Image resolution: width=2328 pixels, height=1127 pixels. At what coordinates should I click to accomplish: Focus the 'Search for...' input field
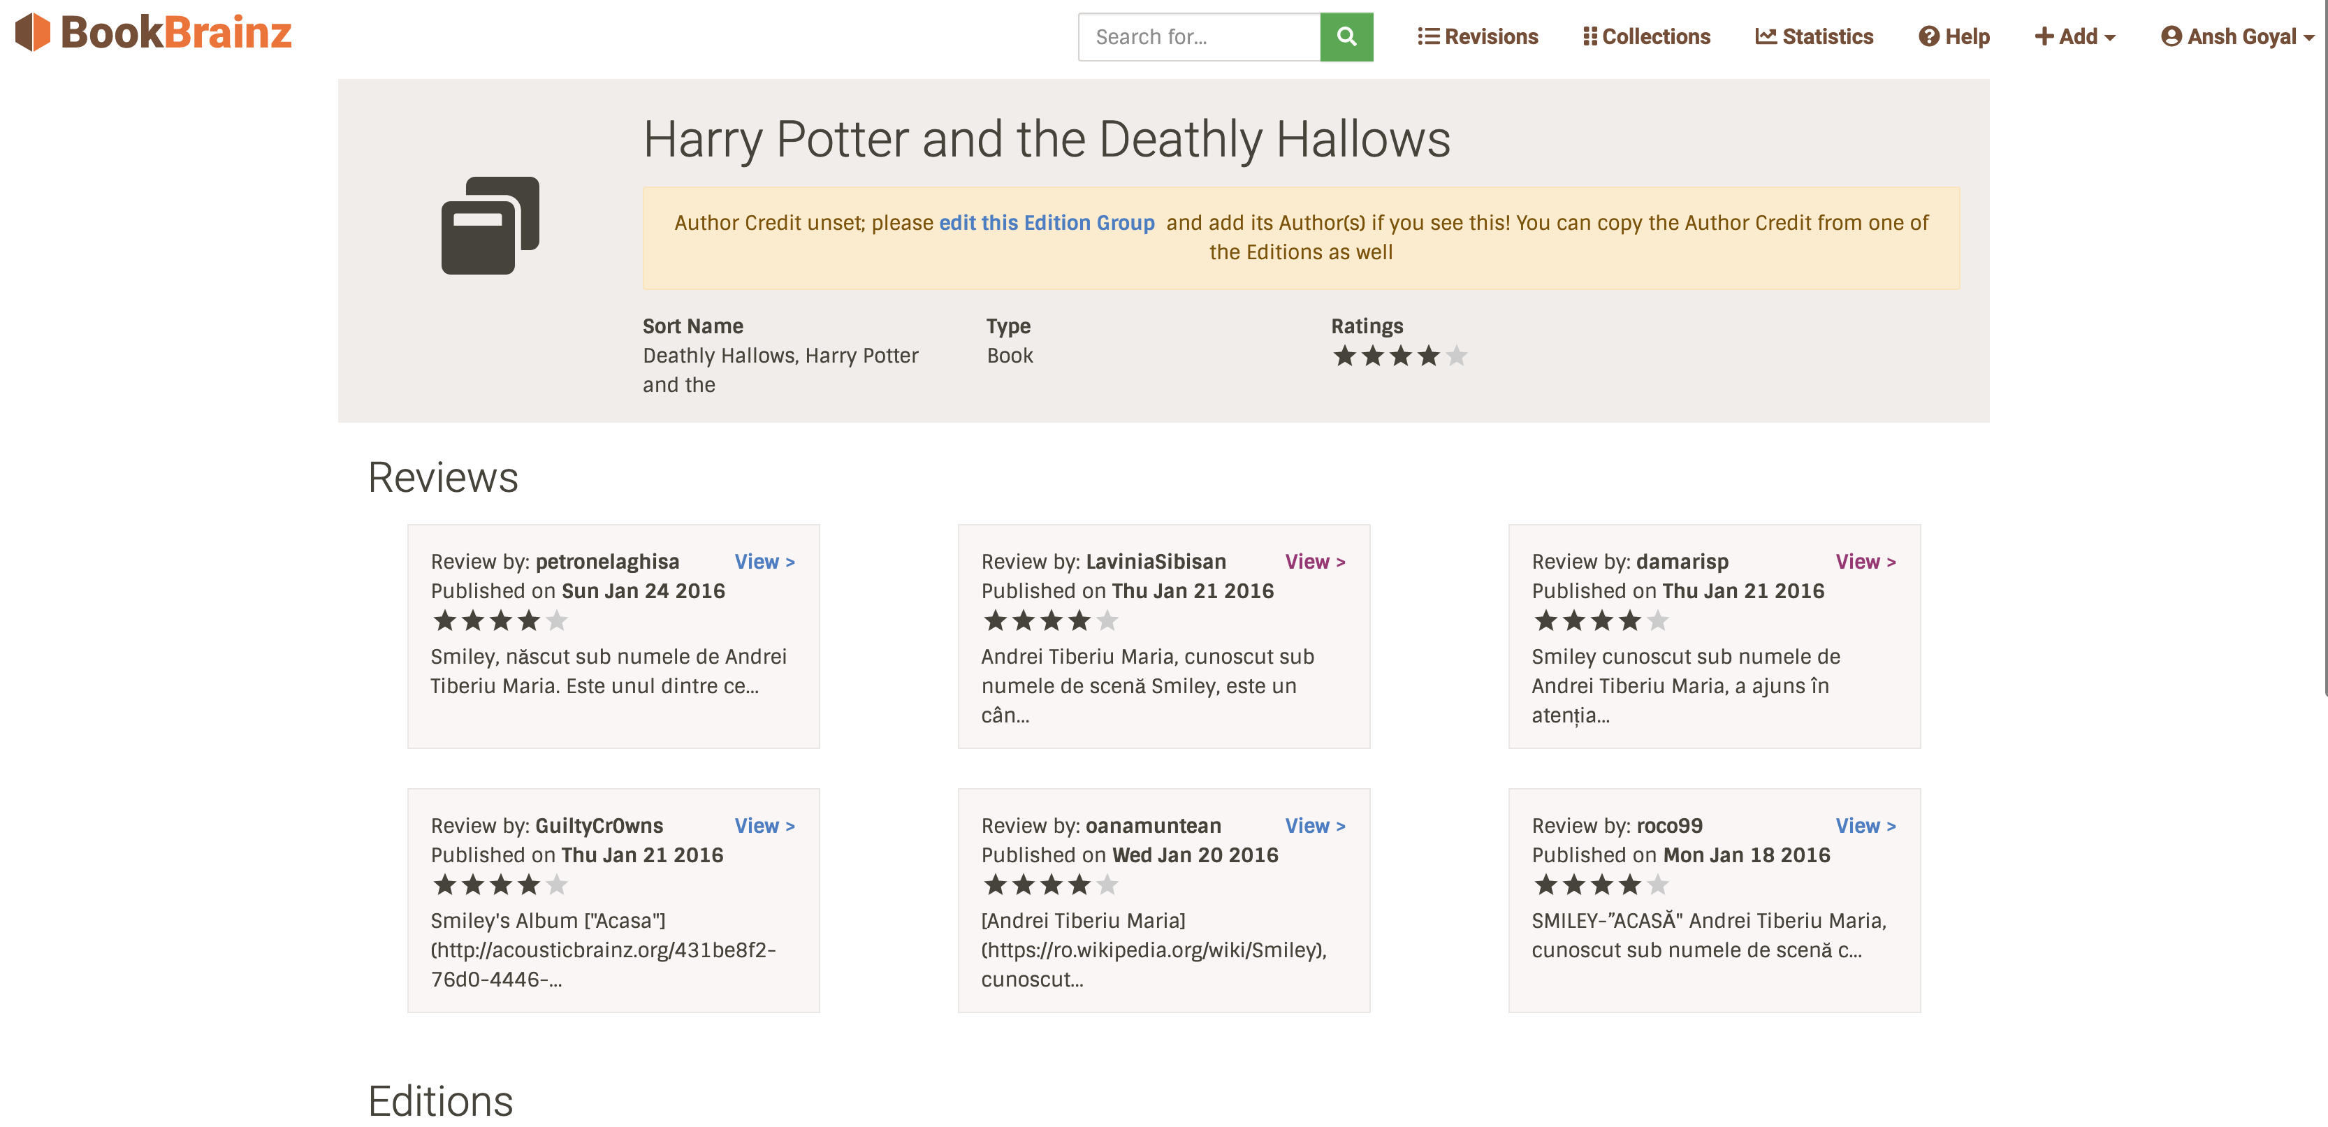tap(1199, 37)
